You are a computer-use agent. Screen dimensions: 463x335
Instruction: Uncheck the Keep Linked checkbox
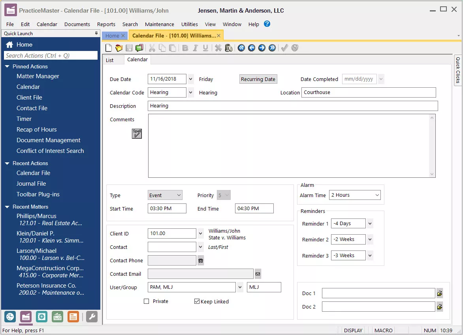(x=197, y=301)
